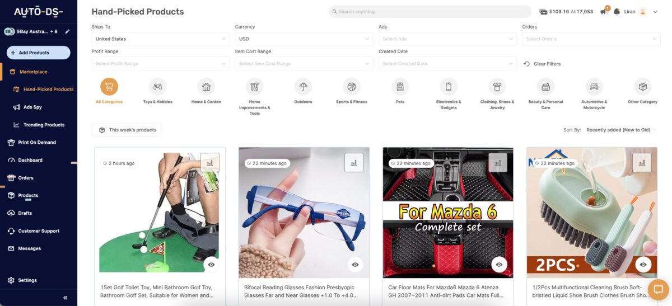Open the 2PCS cleaning brush image
Screen dimensions: 672x306
click(x=592, y=213)
